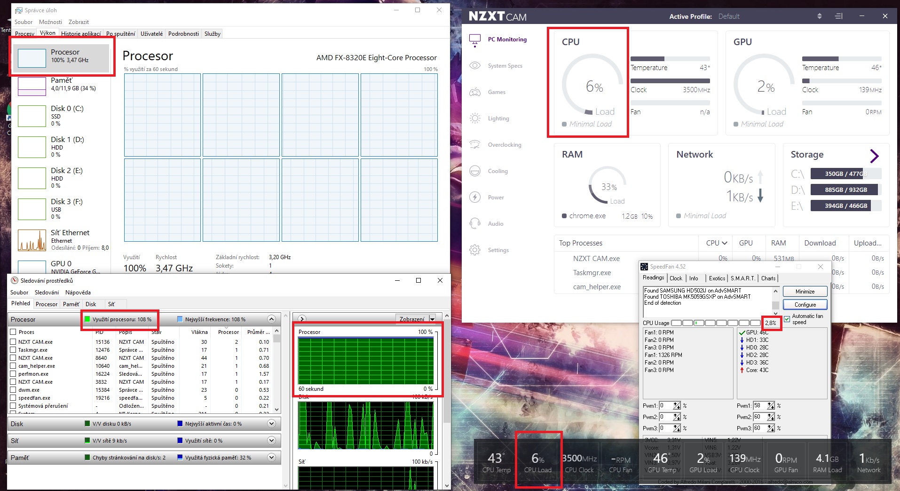Screen dimensions: 900x491
Task: Toggle the Proces column header checkbox
Action: (x=13, y=332)
